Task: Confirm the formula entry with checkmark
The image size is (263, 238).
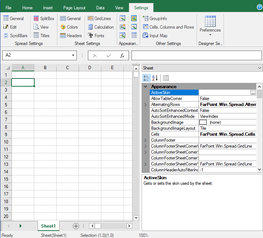Action: pos(109,56)
